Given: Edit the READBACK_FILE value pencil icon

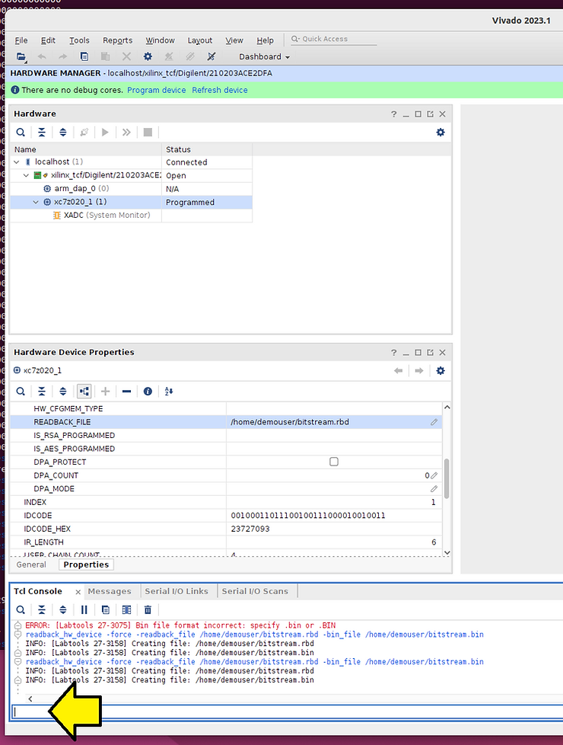Looking at the screenshot, I should (x=434, y=422).
